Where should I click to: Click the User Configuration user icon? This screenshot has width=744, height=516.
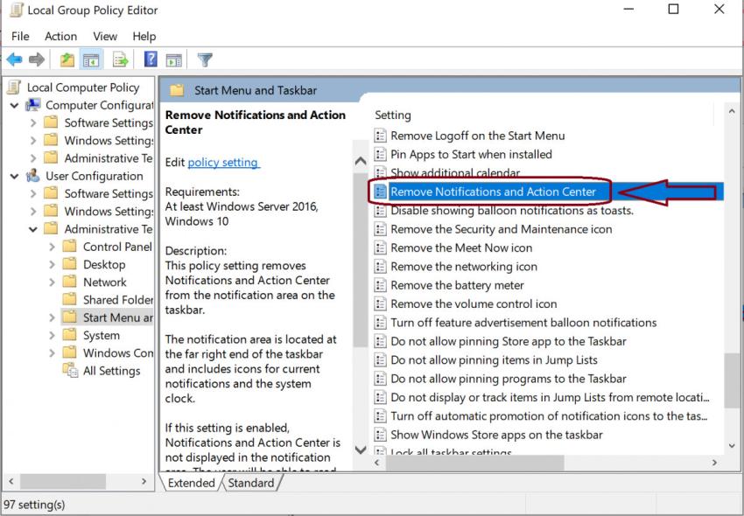tap(32, 176)
